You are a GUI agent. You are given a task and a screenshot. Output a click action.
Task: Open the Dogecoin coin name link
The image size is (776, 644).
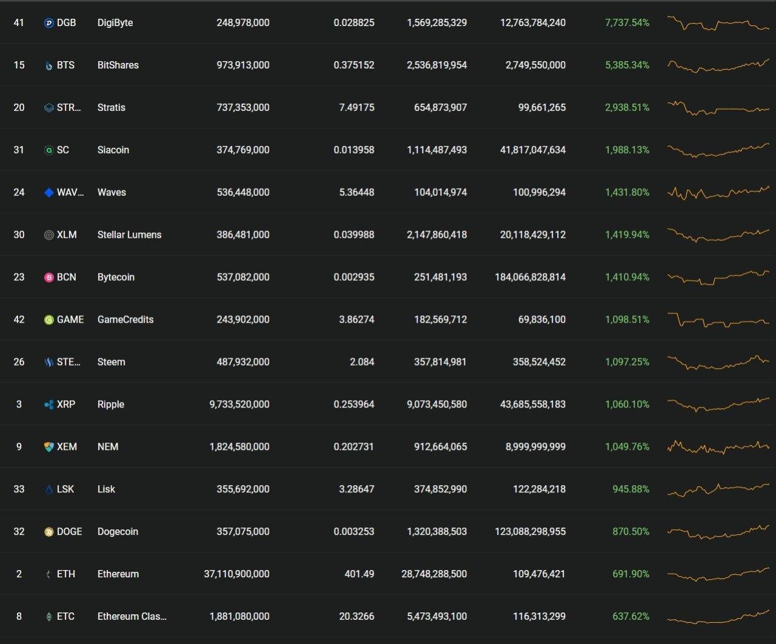click(x=118, y=531)
